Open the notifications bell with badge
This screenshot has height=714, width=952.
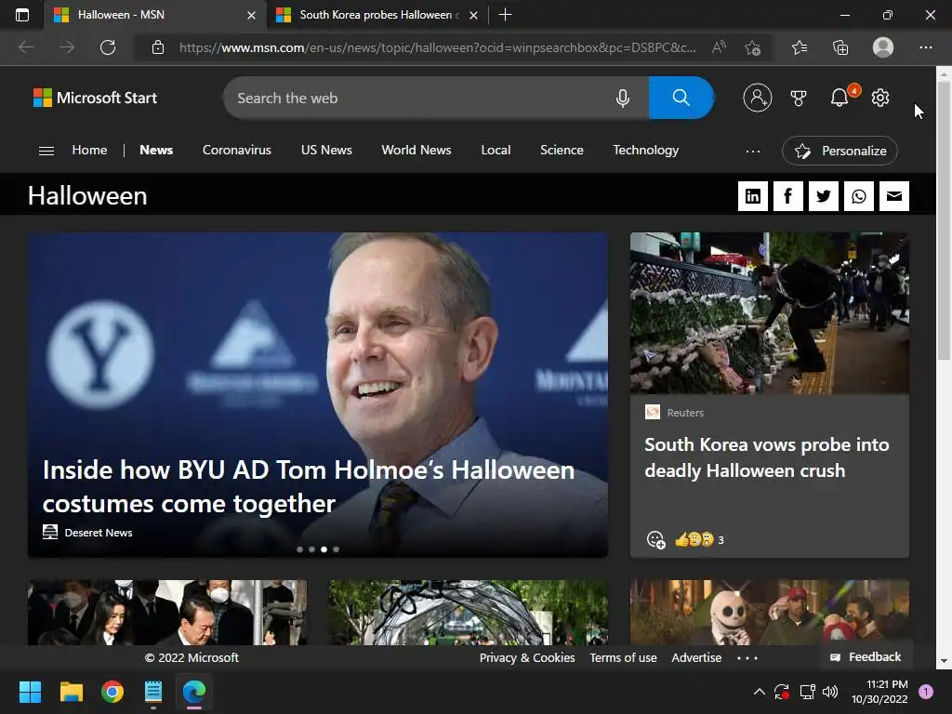[x=840, y=97]
